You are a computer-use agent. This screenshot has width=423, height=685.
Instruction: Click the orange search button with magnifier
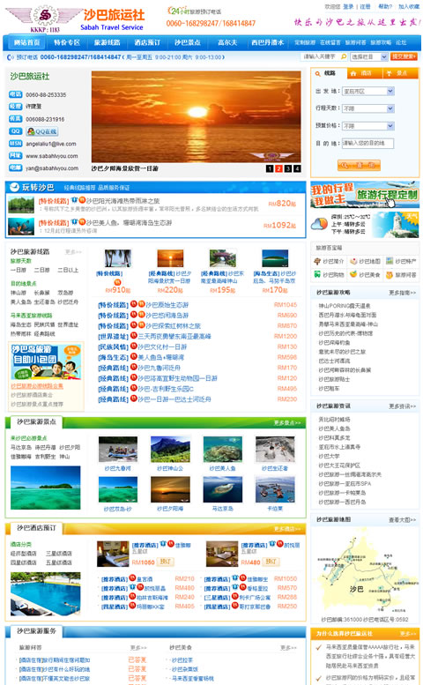359,165
